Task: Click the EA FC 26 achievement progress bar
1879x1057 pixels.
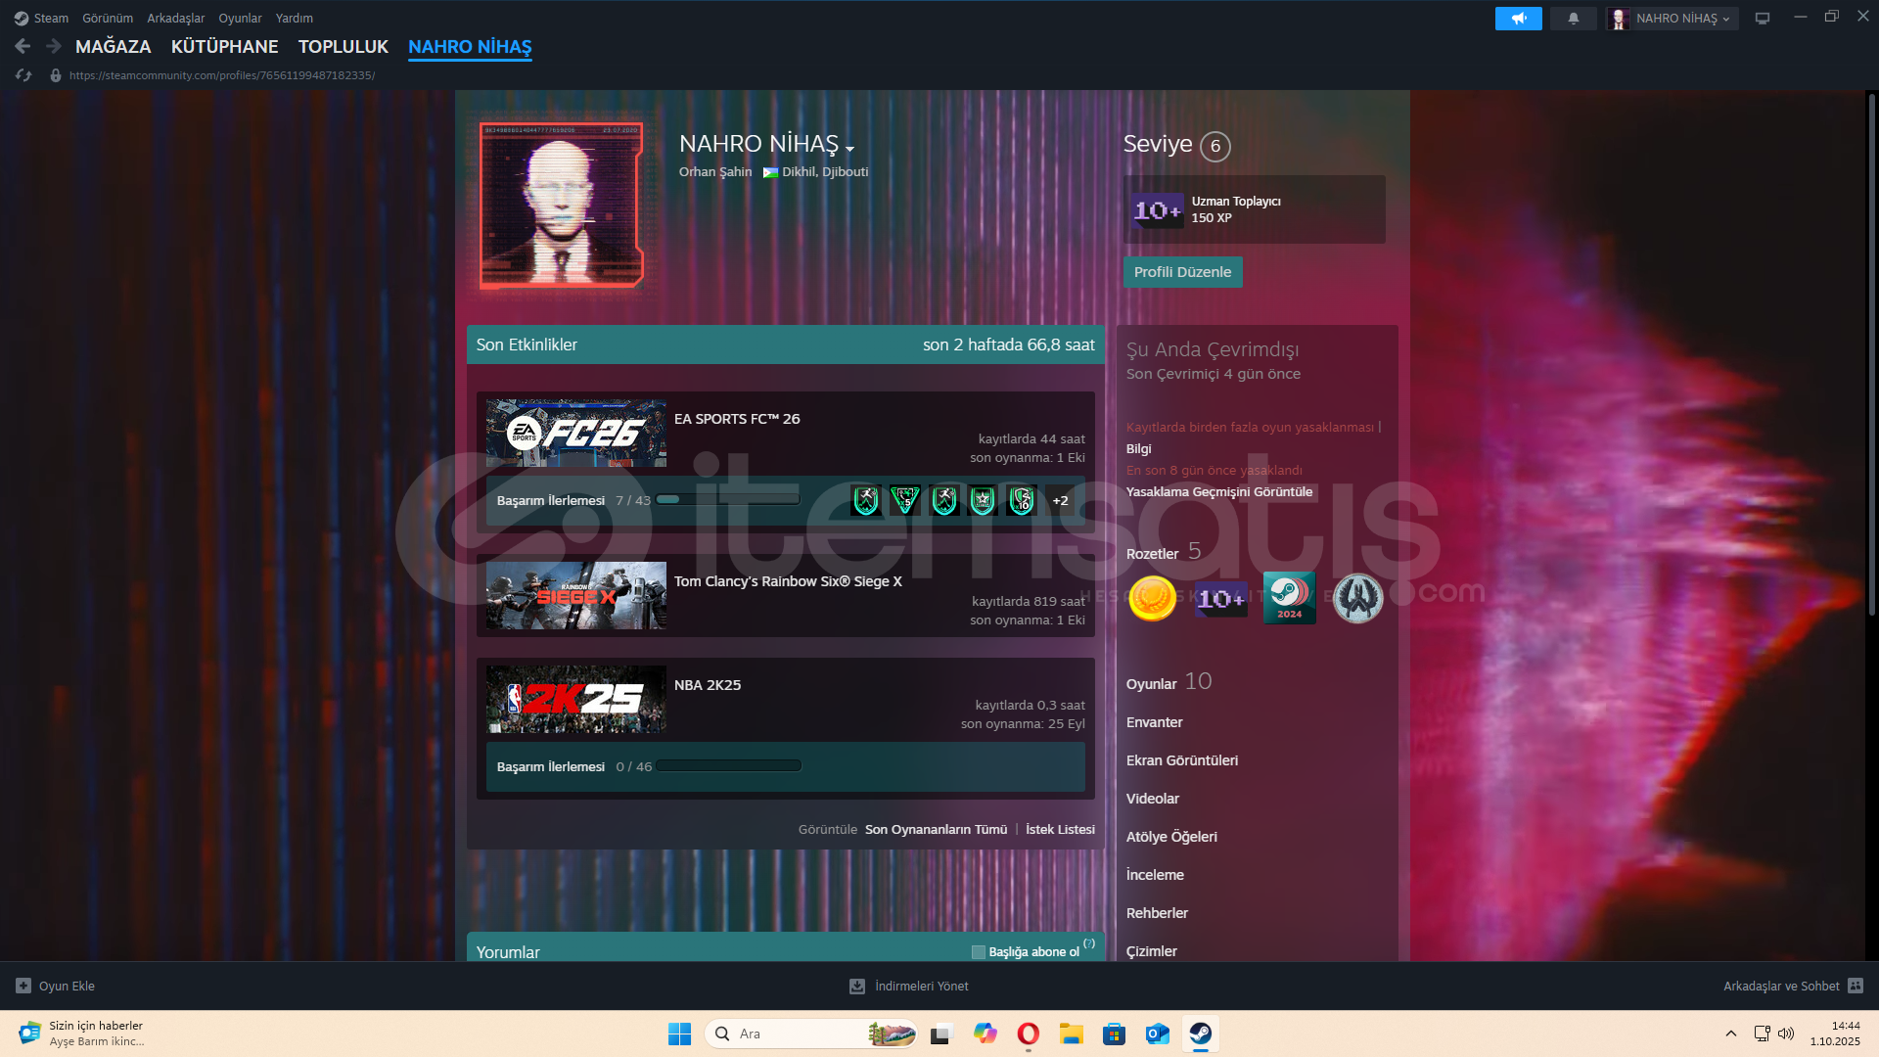Action: 727,500
